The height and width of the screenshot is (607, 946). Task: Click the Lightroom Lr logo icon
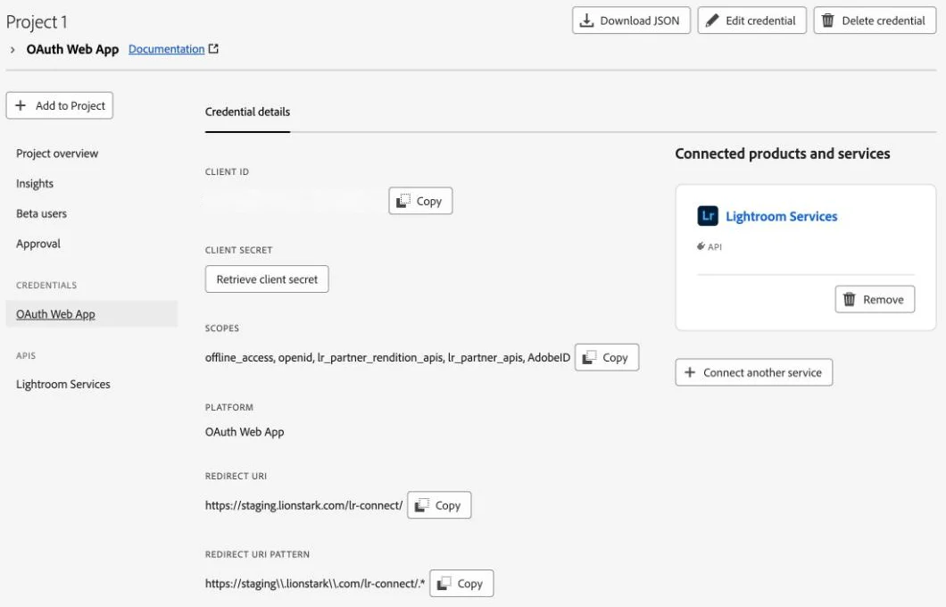click(x=708, y=215)
